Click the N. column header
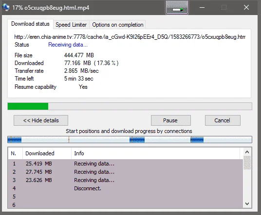261x215 pixels. point(15,153)
